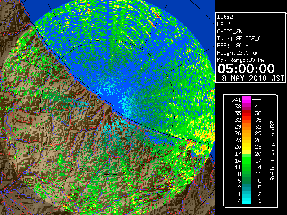
Task: Click the '>41' legend label
Action: click(236, 100)
